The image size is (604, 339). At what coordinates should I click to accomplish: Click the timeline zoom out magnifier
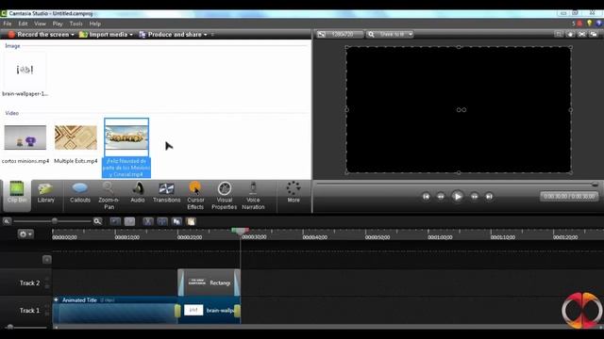pyautogui.click(x=7, y=221)
